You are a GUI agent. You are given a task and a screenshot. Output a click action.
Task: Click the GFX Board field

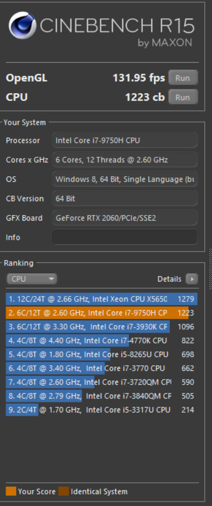[x=125, y=218]
